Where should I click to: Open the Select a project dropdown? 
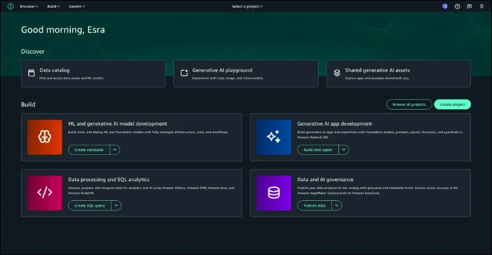point(247,6)
